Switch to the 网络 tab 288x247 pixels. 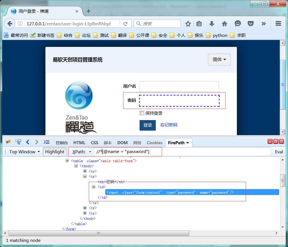pos(137,143)
